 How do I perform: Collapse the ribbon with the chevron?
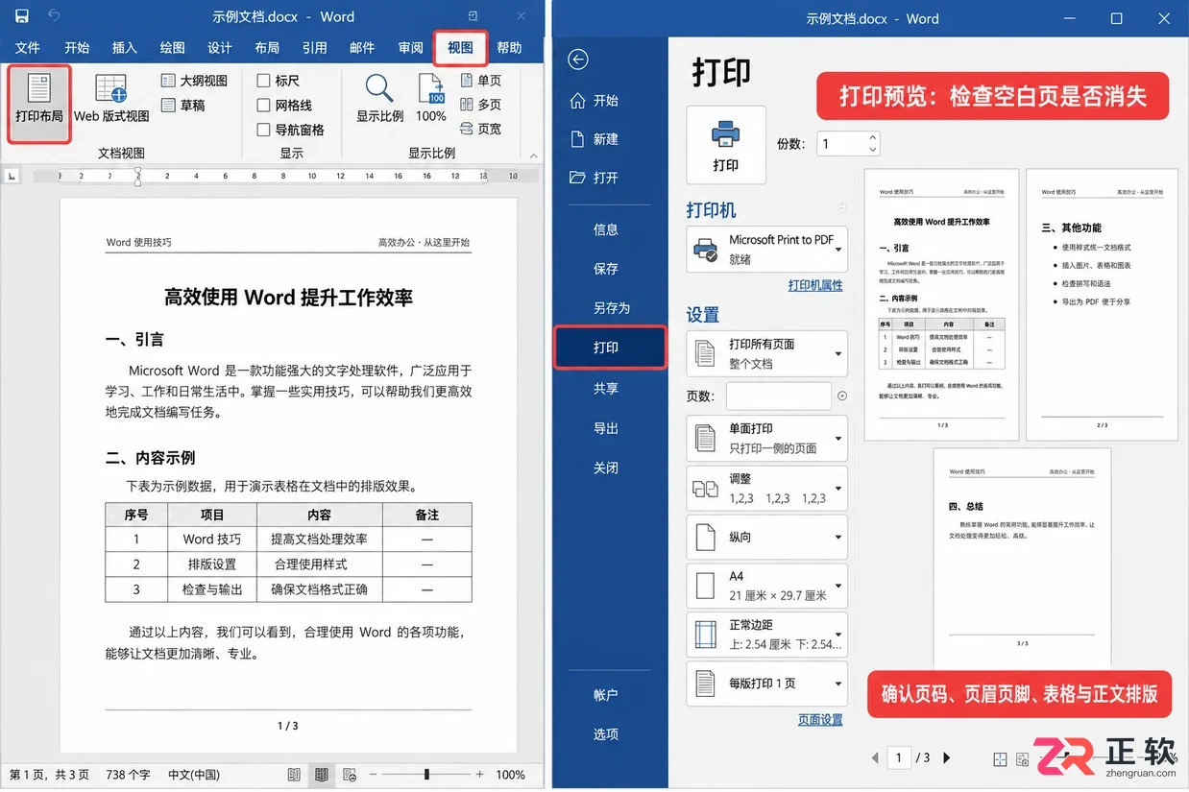click(534, 155)
